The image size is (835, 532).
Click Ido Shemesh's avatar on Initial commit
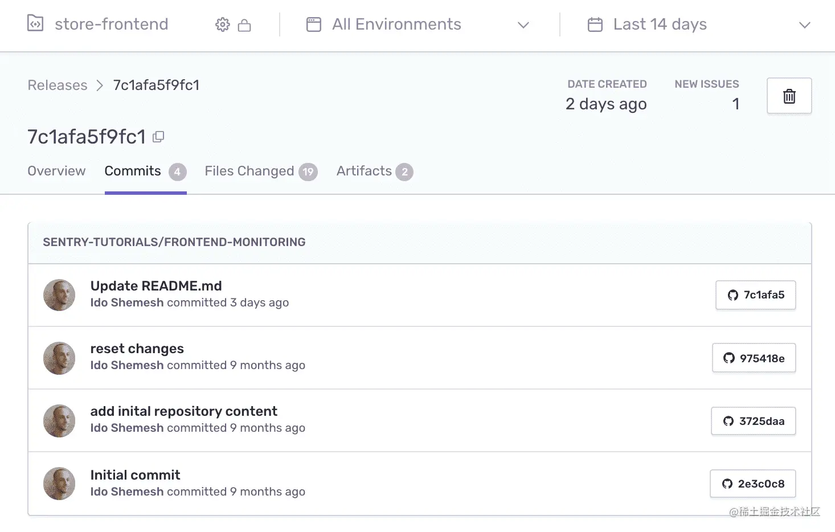click(59, 484)
